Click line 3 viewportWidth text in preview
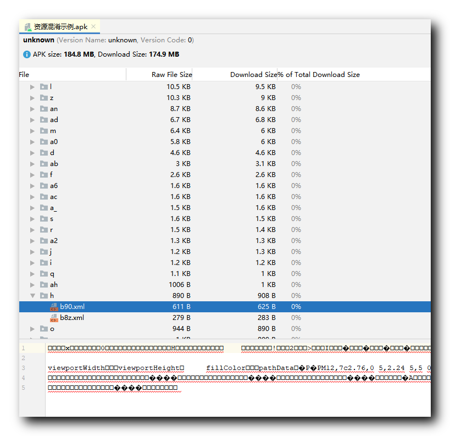450x436 pixels. tap(76, 368)
